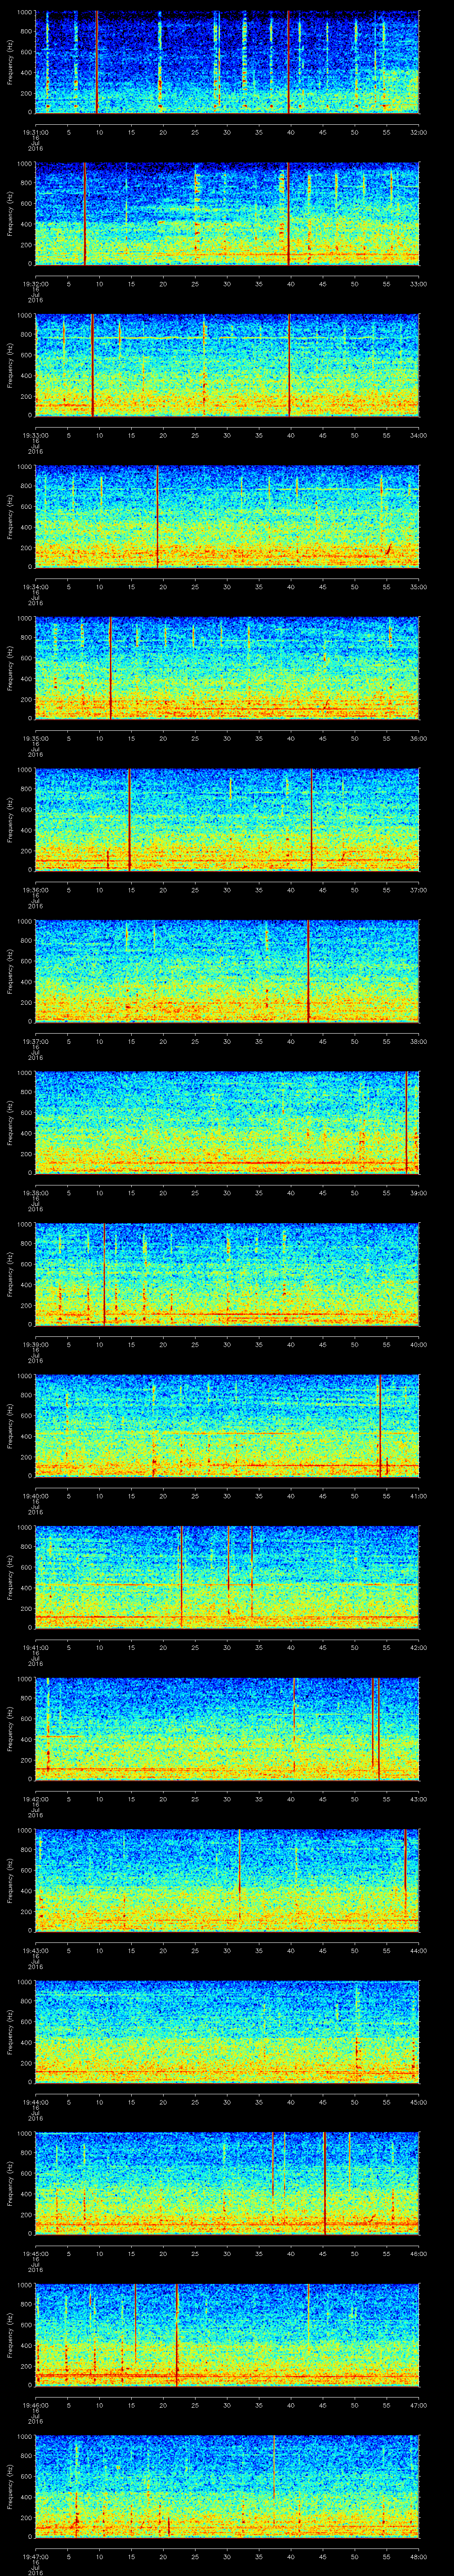The height and width of the screenshot is (2576, 454).
Task: Select the '19:43:00' time axis label
Action: [35, 1950]
